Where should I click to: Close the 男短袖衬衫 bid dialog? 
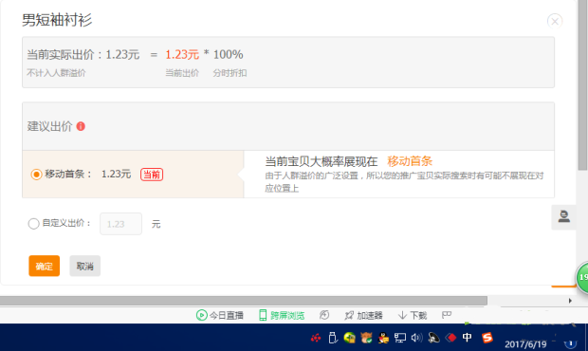555,21
